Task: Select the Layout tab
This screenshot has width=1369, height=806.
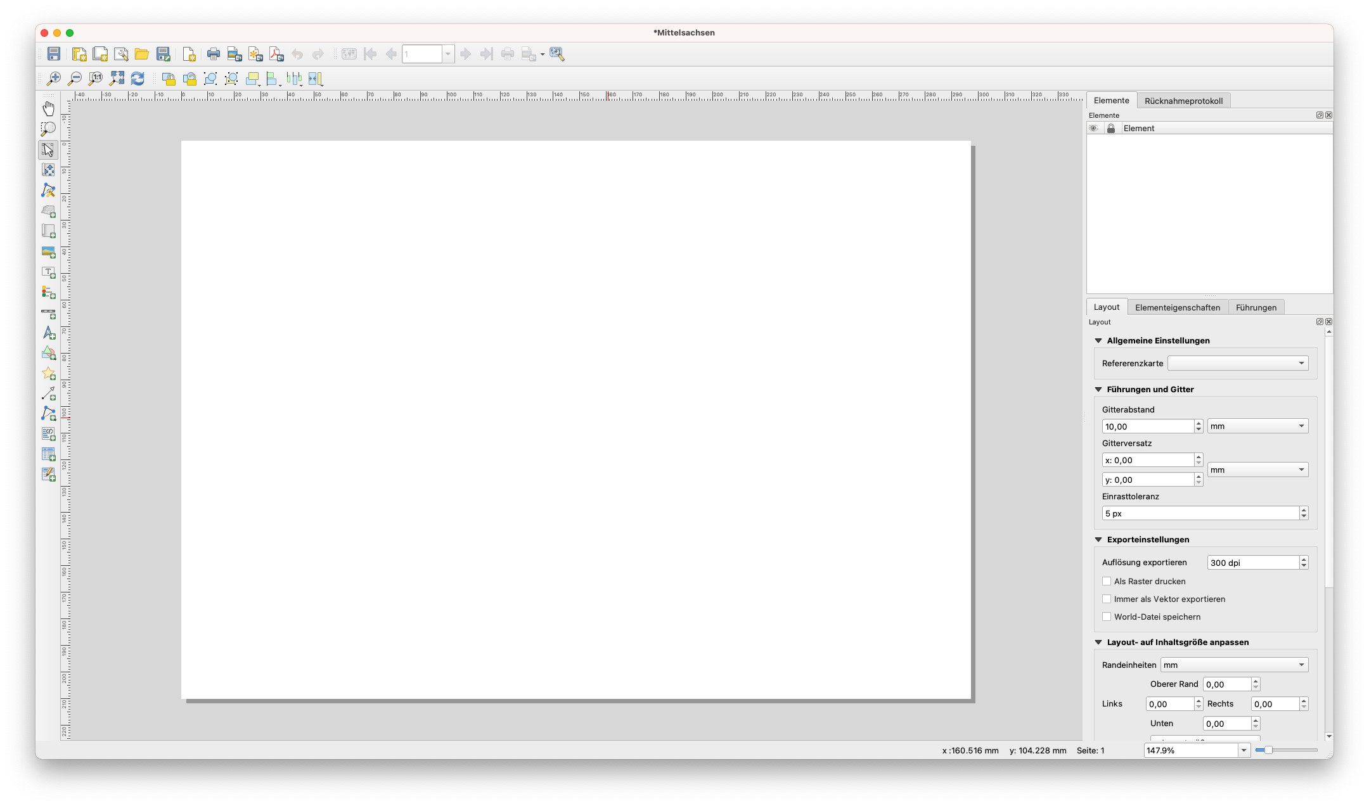Action: (x=1106, y=307)
